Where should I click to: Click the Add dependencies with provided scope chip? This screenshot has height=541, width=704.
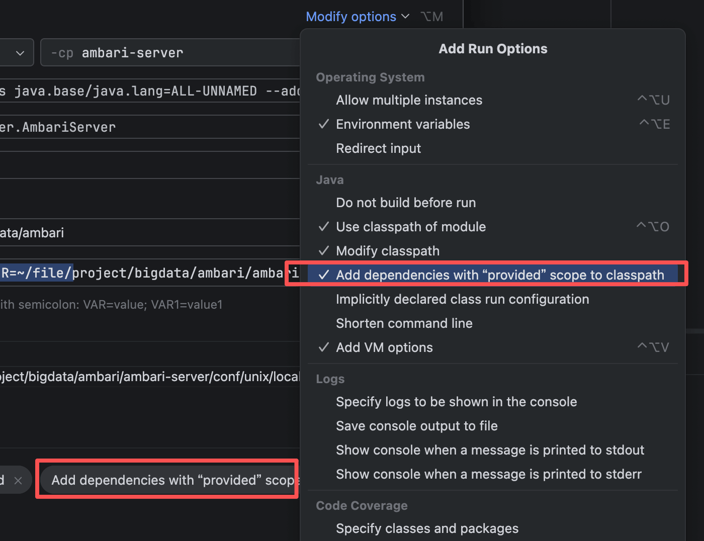point(171,480)
